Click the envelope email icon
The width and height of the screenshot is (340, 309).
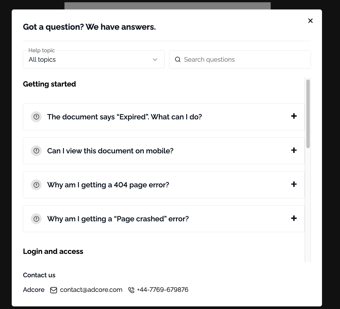(x=54, y=290)
